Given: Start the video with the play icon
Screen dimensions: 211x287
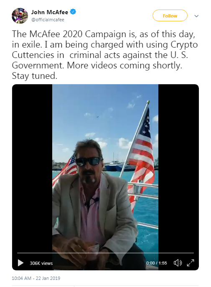Looking at the screenshot, I should 20,263.
